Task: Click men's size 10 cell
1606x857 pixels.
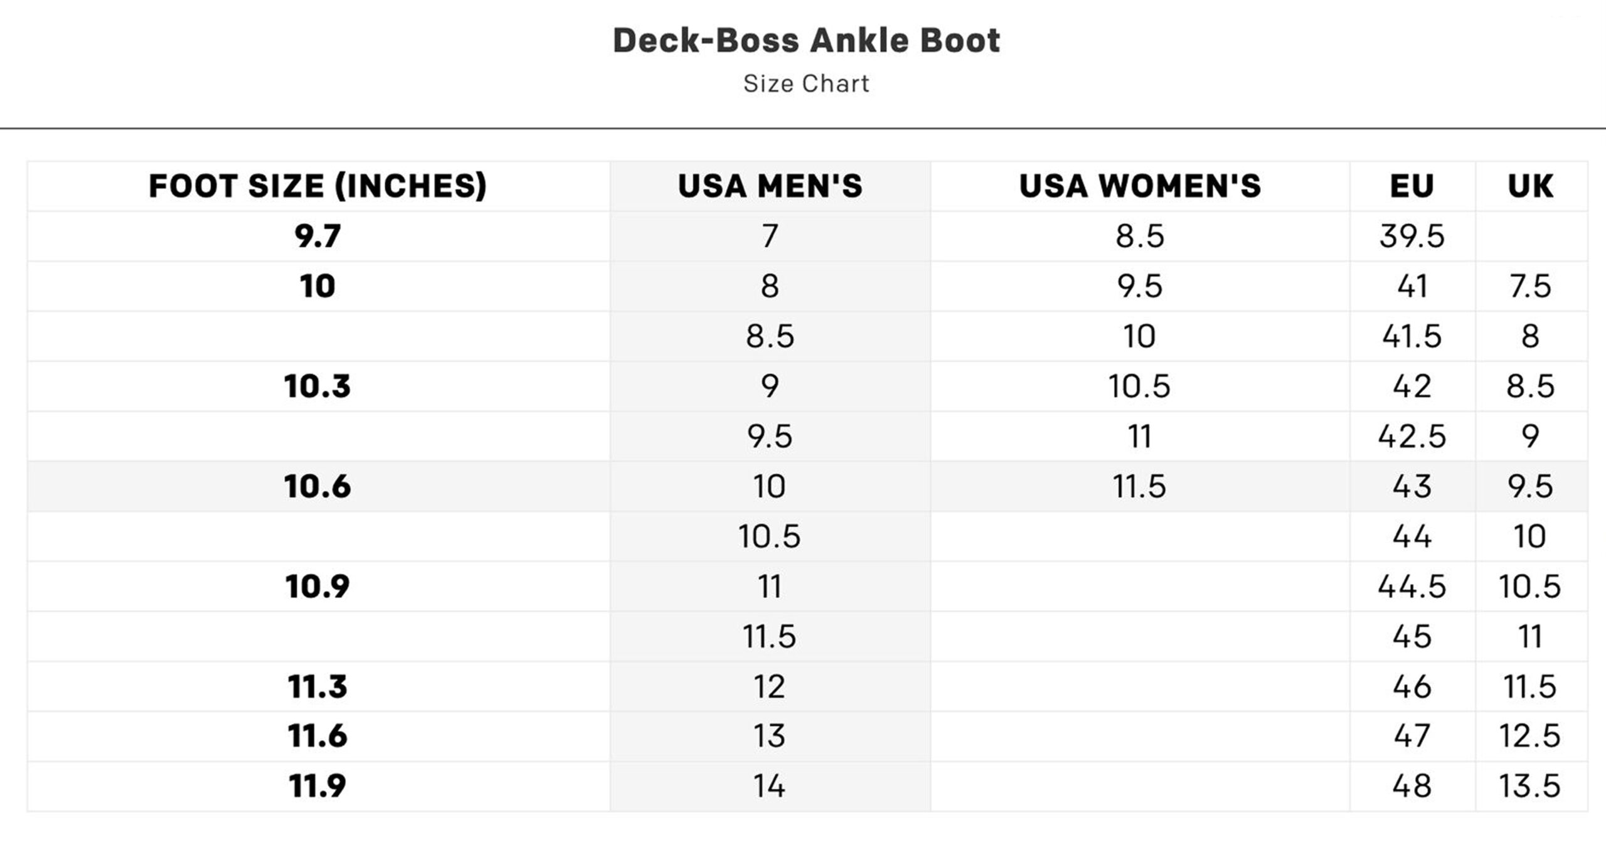Action: (x=770, y=486)
